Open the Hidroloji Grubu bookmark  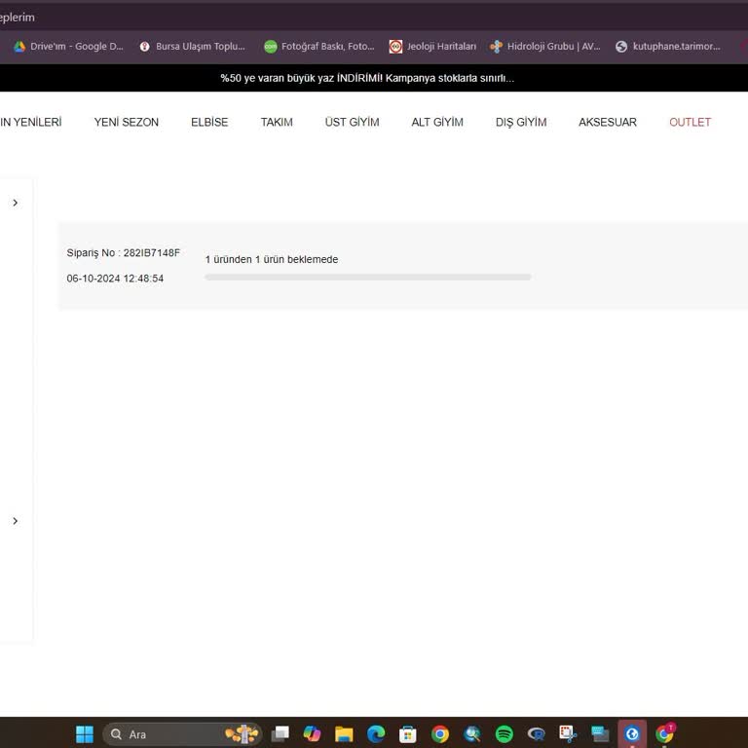click(545, 47)
